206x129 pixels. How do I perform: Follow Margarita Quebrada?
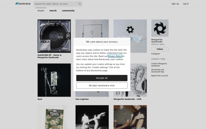pos(160,49)
